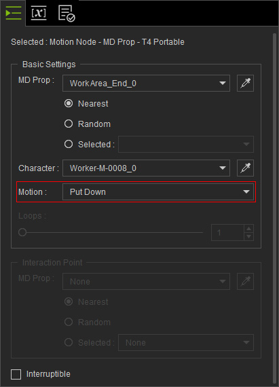
Task: Click the Loops slider handle
Action: click(x=22, y=232)
